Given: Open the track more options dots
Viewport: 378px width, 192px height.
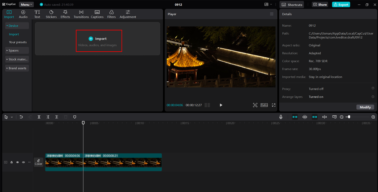Looking at the screenshot, I should 29,162.
